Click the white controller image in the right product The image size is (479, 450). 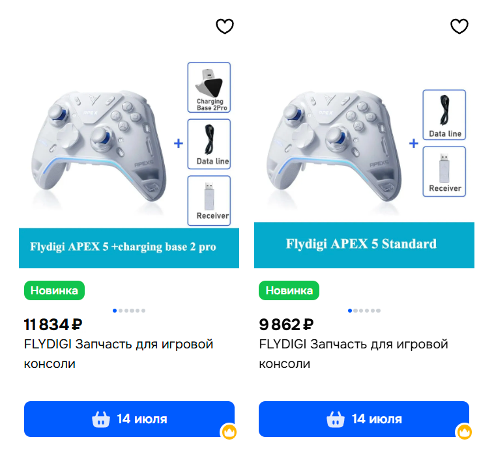tap(334, 145)
